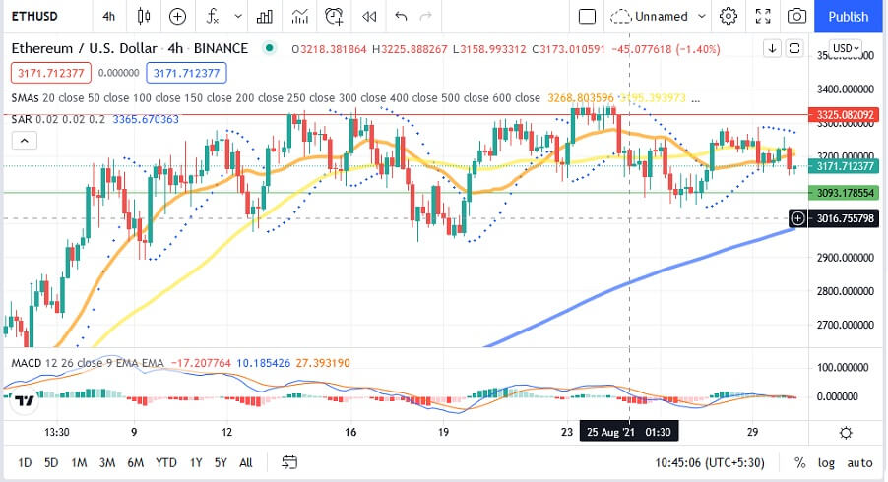Toggle auto scale for the chart
Screen dimensions: 888x482
point(859,462)
